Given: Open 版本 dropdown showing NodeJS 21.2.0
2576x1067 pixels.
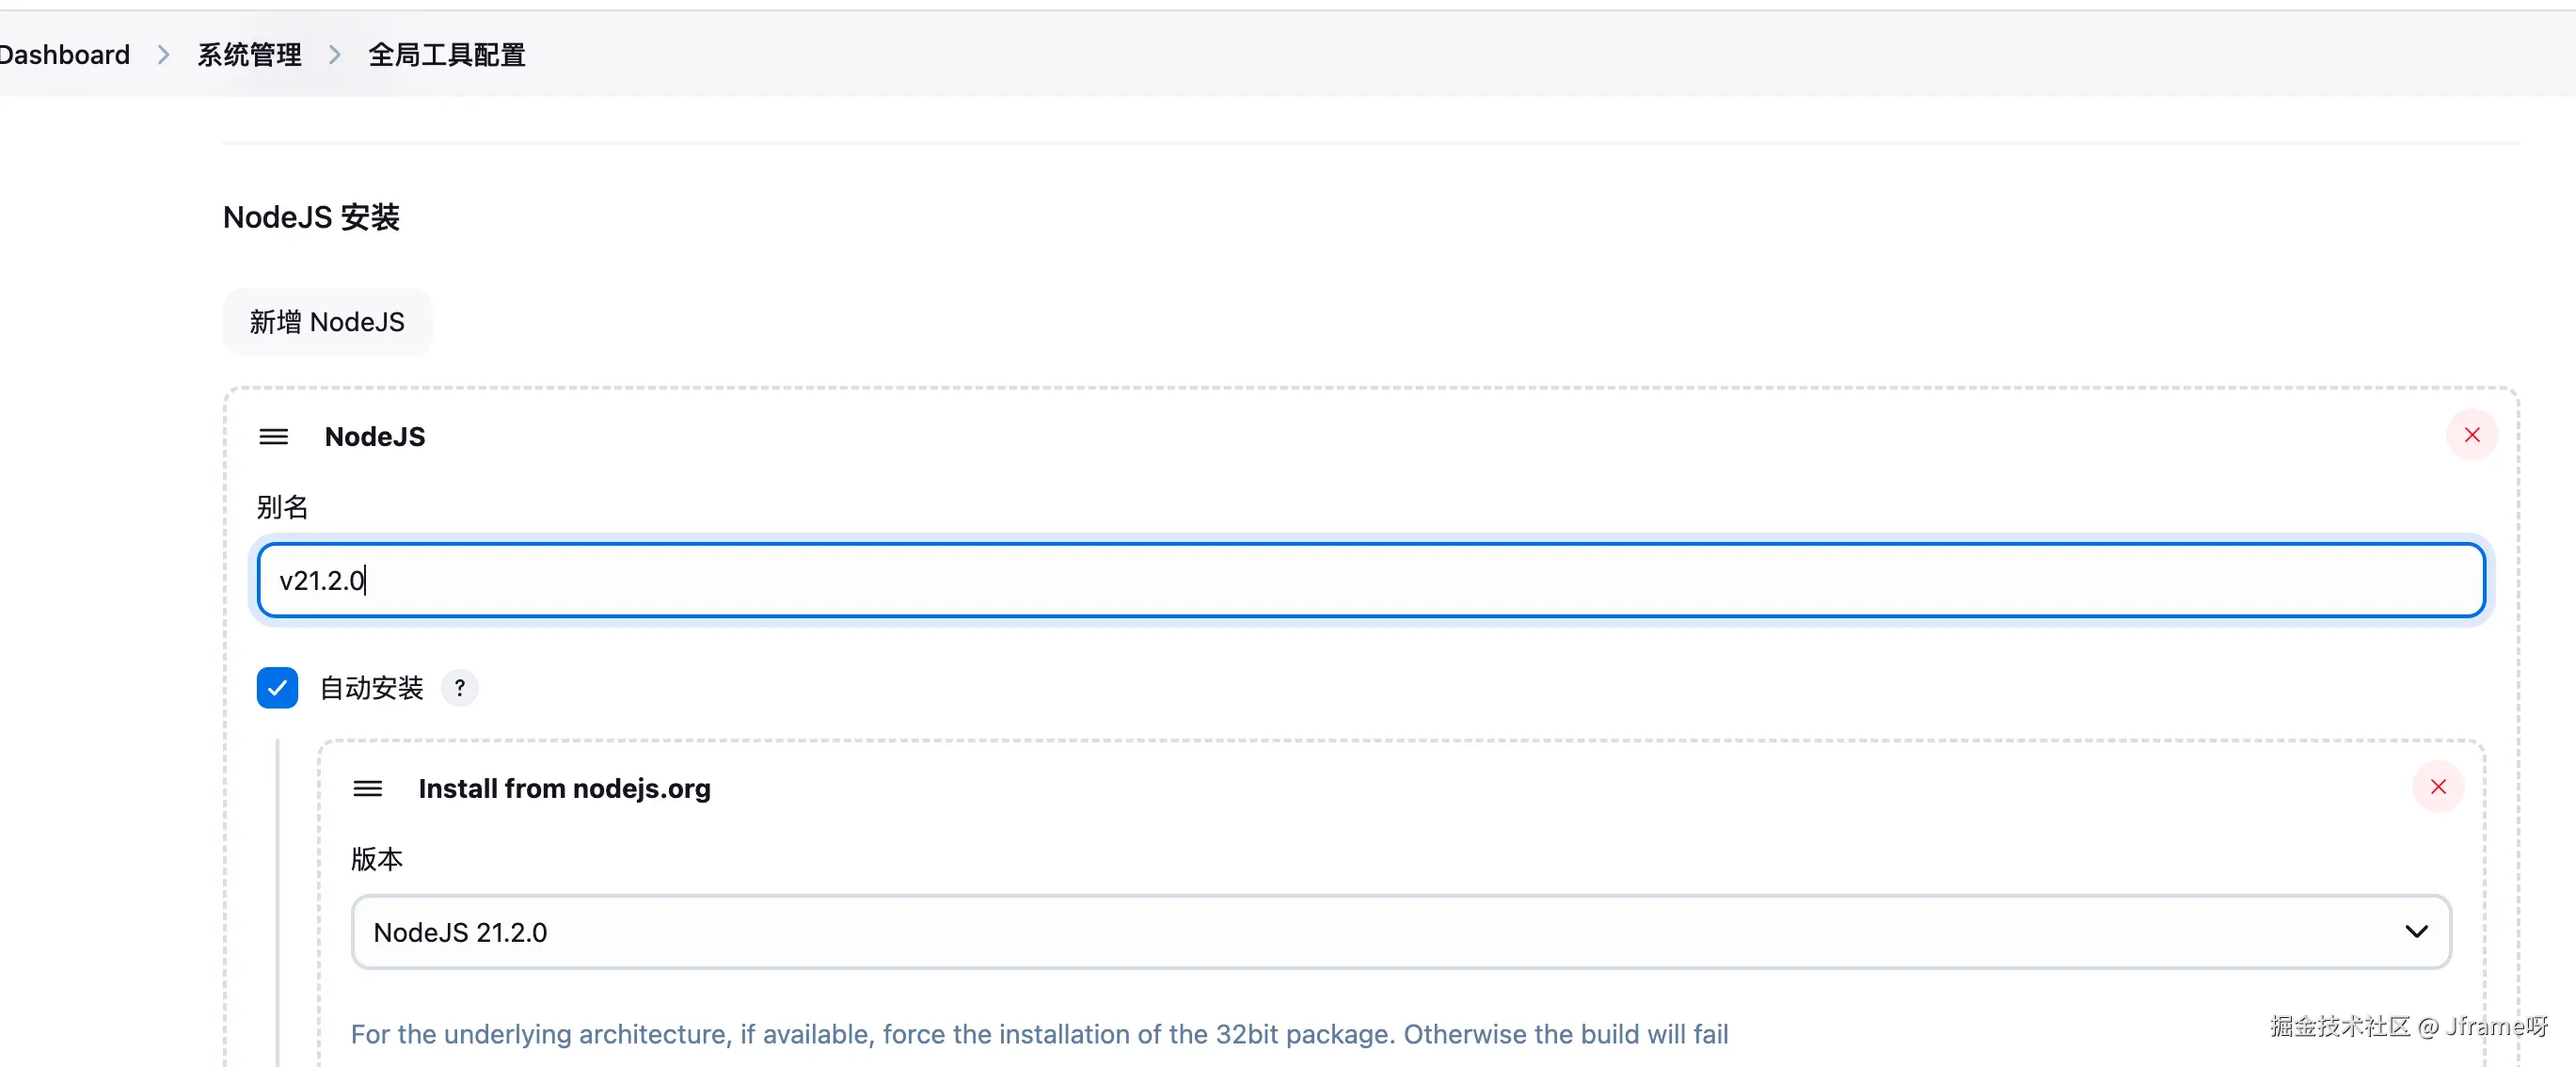Looking at the screenshot, I should click(1400, 932).
